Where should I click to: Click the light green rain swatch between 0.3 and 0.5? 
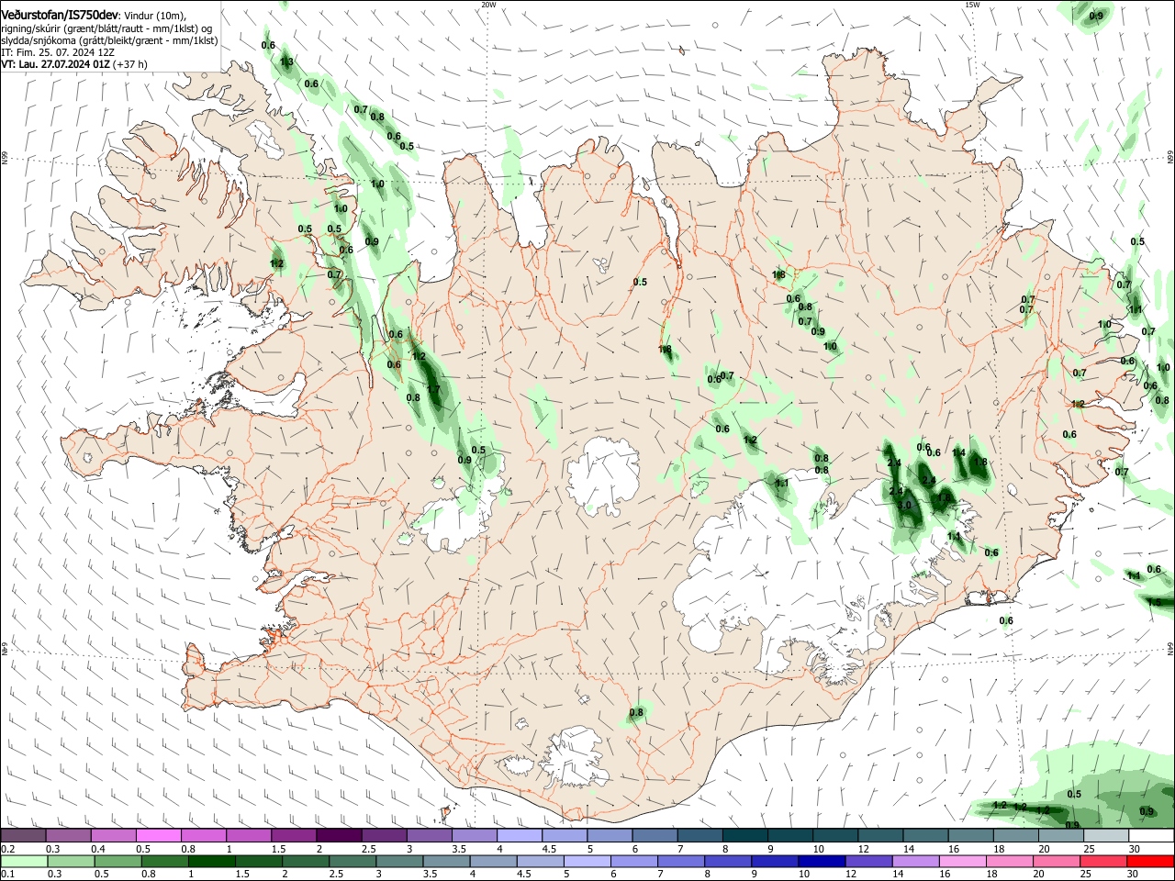click(70, 861)
